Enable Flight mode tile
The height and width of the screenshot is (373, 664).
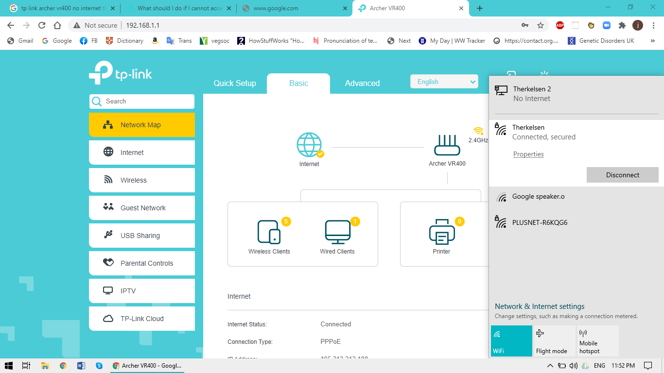click(x=554, y=341)
